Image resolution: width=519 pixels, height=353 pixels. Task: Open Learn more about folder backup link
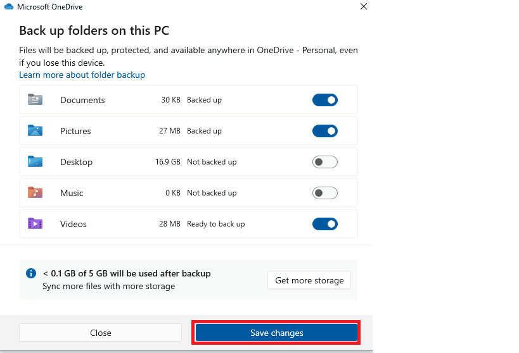tap(82, 75)
